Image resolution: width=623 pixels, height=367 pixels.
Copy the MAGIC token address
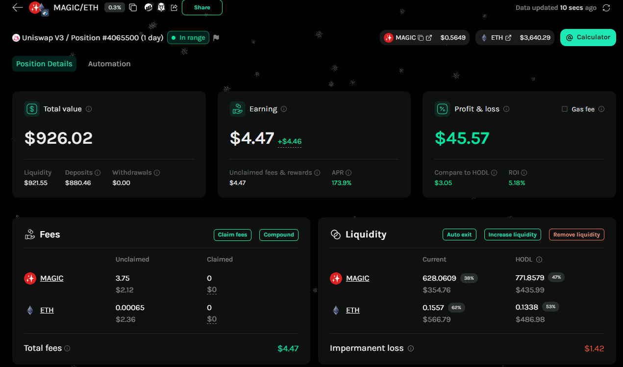click(x=420, y=38)
